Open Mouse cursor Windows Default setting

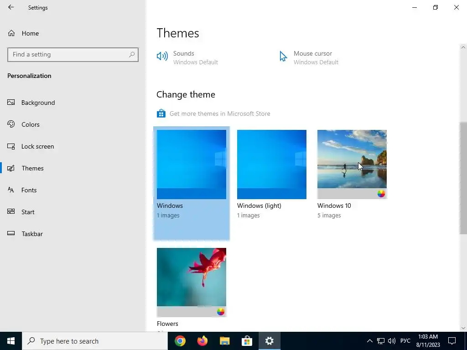tap(316, 58)
